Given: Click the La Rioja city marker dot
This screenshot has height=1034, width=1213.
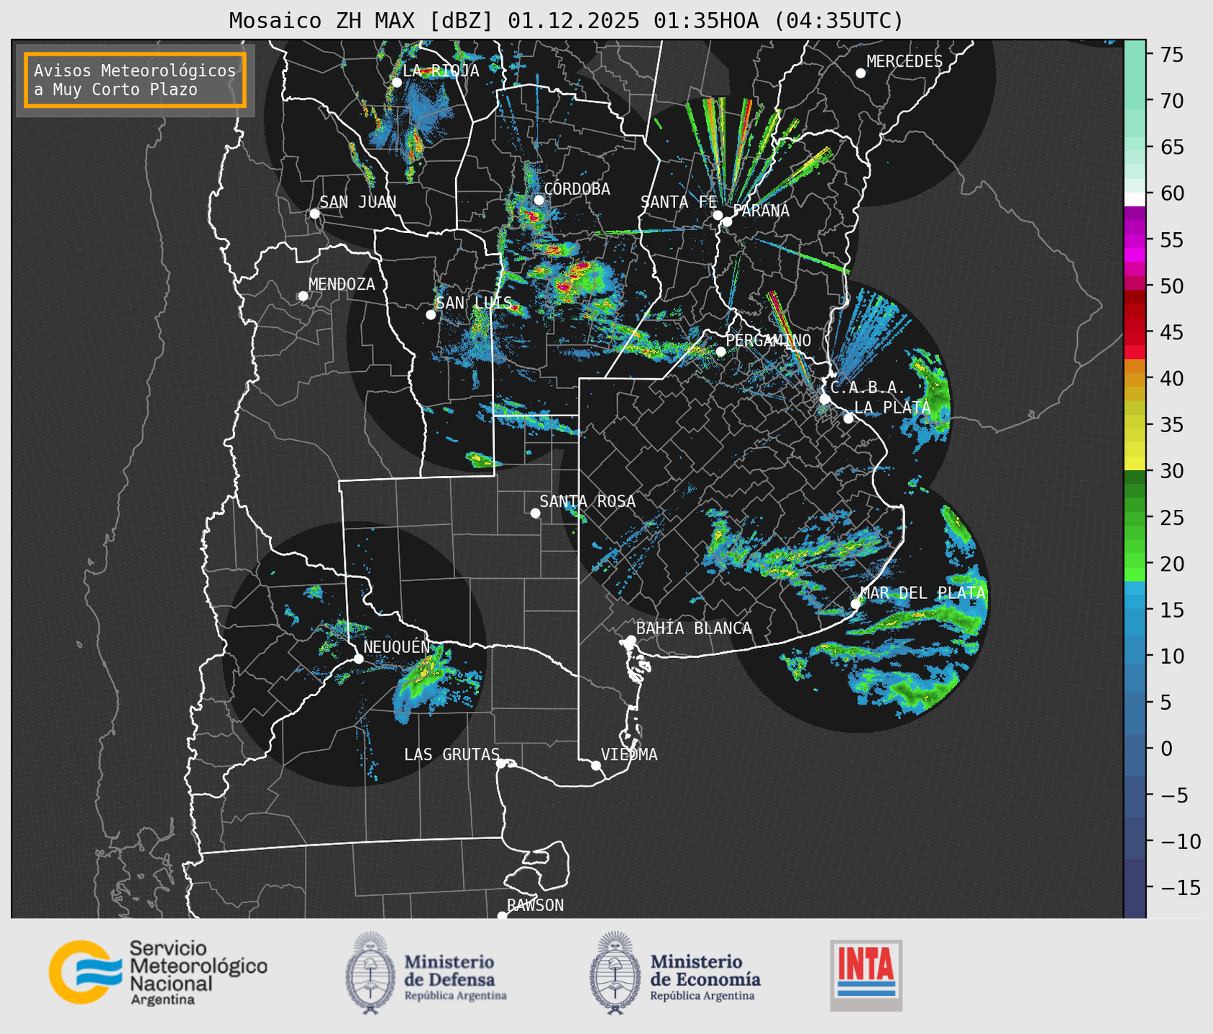Looking at the screenshot, I should (x=396, y=83).
